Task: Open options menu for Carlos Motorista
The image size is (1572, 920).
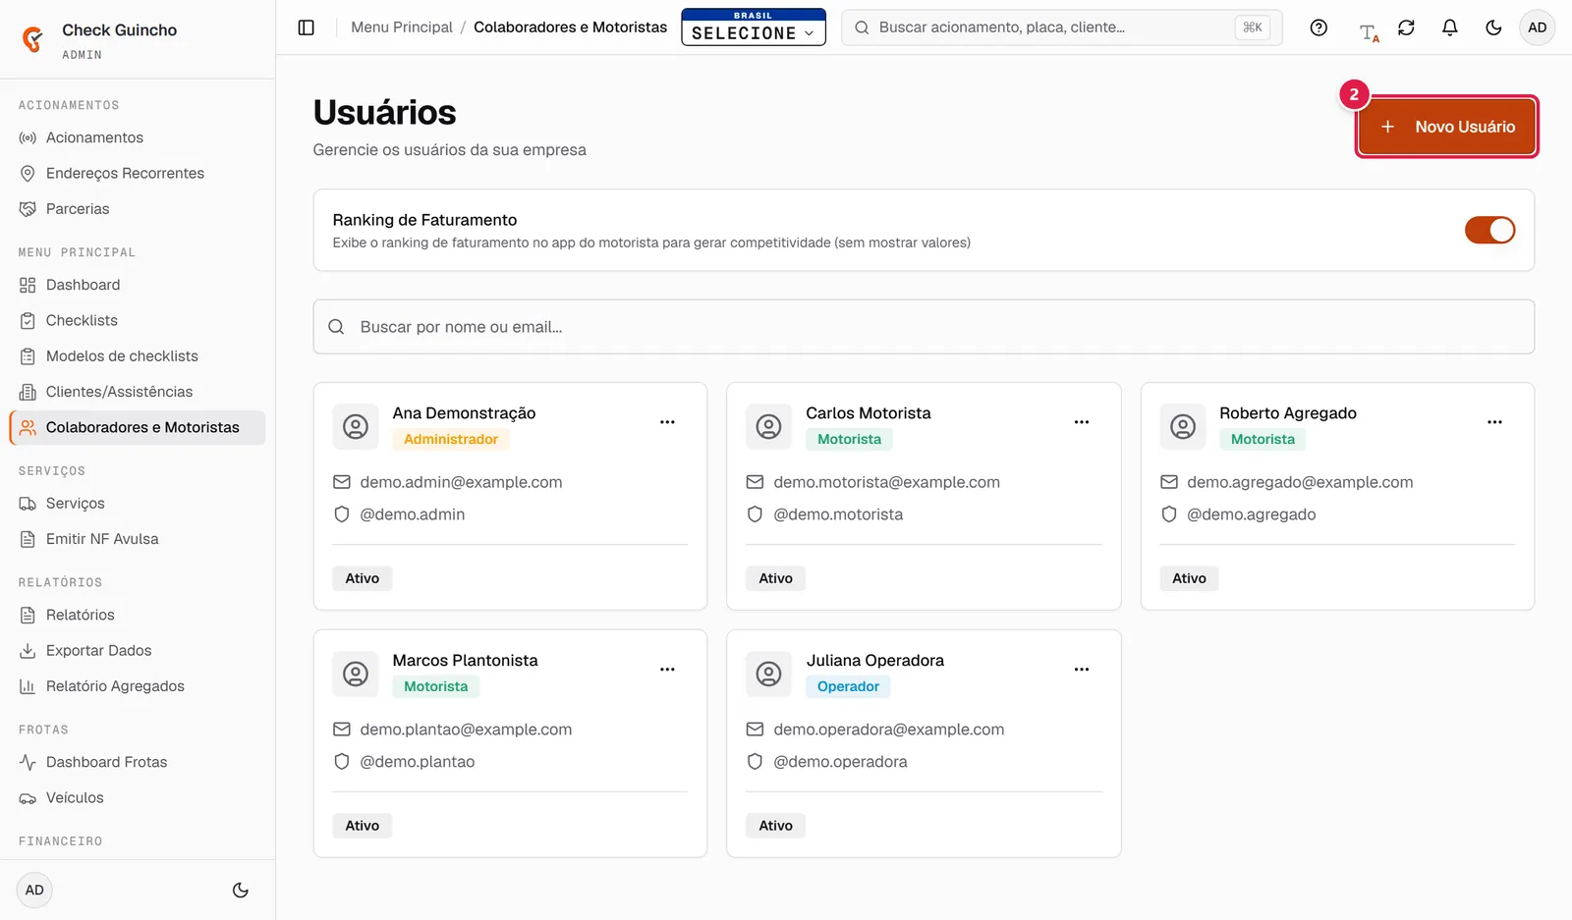Action: 1081,422
